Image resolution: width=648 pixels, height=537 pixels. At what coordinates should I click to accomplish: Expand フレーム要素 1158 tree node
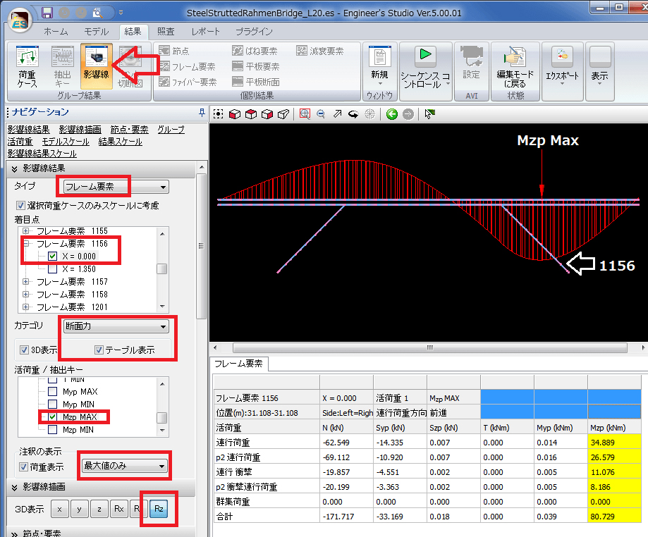point(26,295)
